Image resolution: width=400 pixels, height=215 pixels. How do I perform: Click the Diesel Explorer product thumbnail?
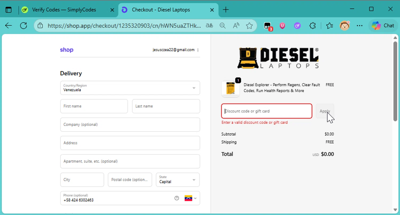[231, 88]
